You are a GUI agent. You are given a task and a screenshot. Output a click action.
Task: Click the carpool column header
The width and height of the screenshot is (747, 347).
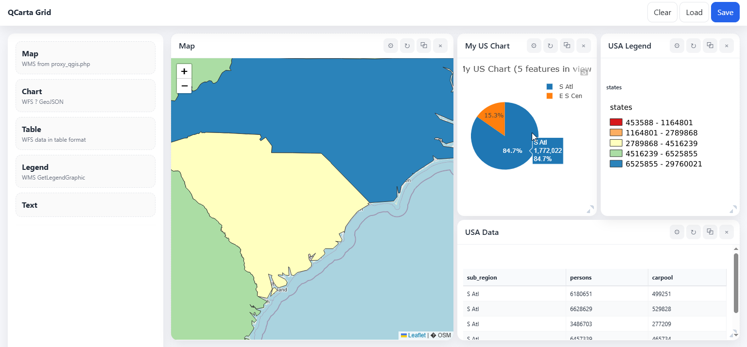(687, 278)
